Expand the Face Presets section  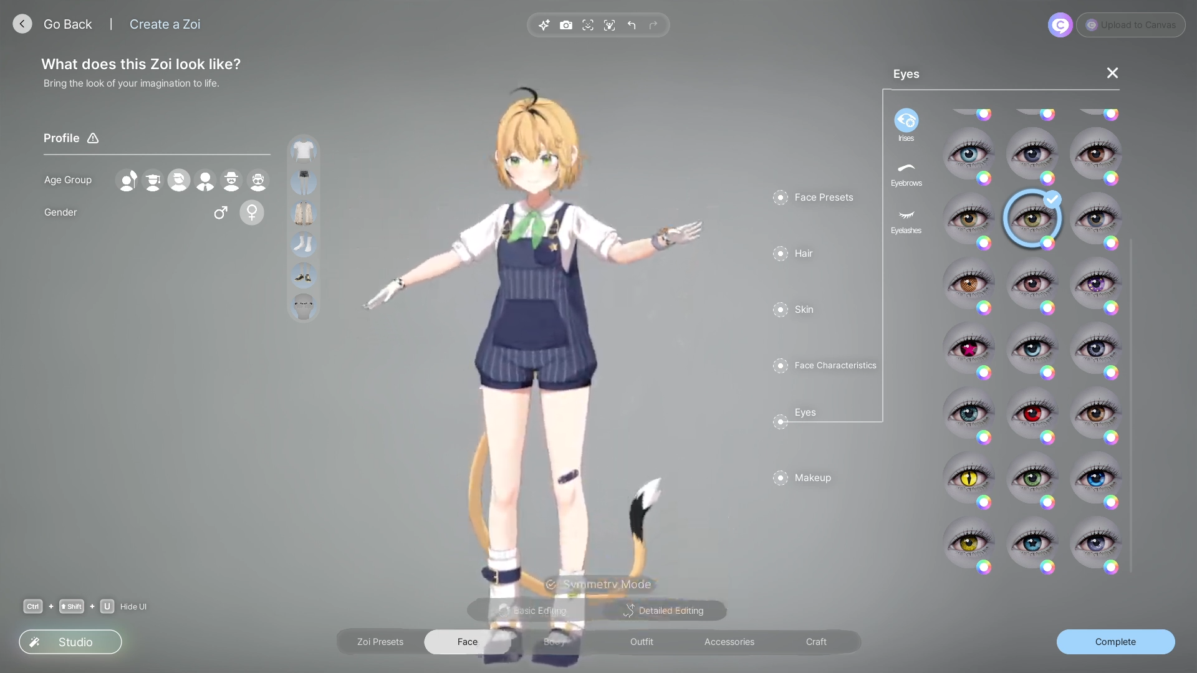[x=823, y=197]
